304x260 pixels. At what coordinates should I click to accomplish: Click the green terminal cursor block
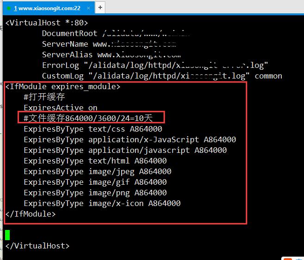pos(7,235)
